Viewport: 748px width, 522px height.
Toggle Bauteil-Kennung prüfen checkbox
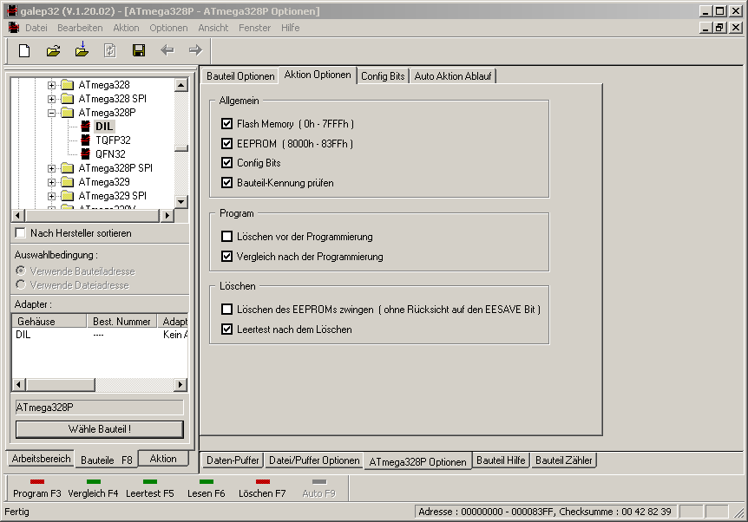click(227, 183)
